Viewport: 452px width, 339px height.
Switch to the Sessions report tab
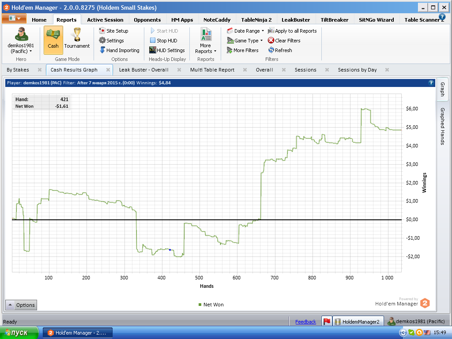(x=305, y=70)
